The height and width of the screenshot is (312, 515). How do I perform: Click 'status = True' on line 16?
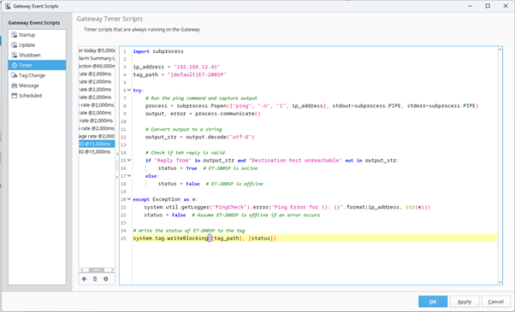pos(177,168)
